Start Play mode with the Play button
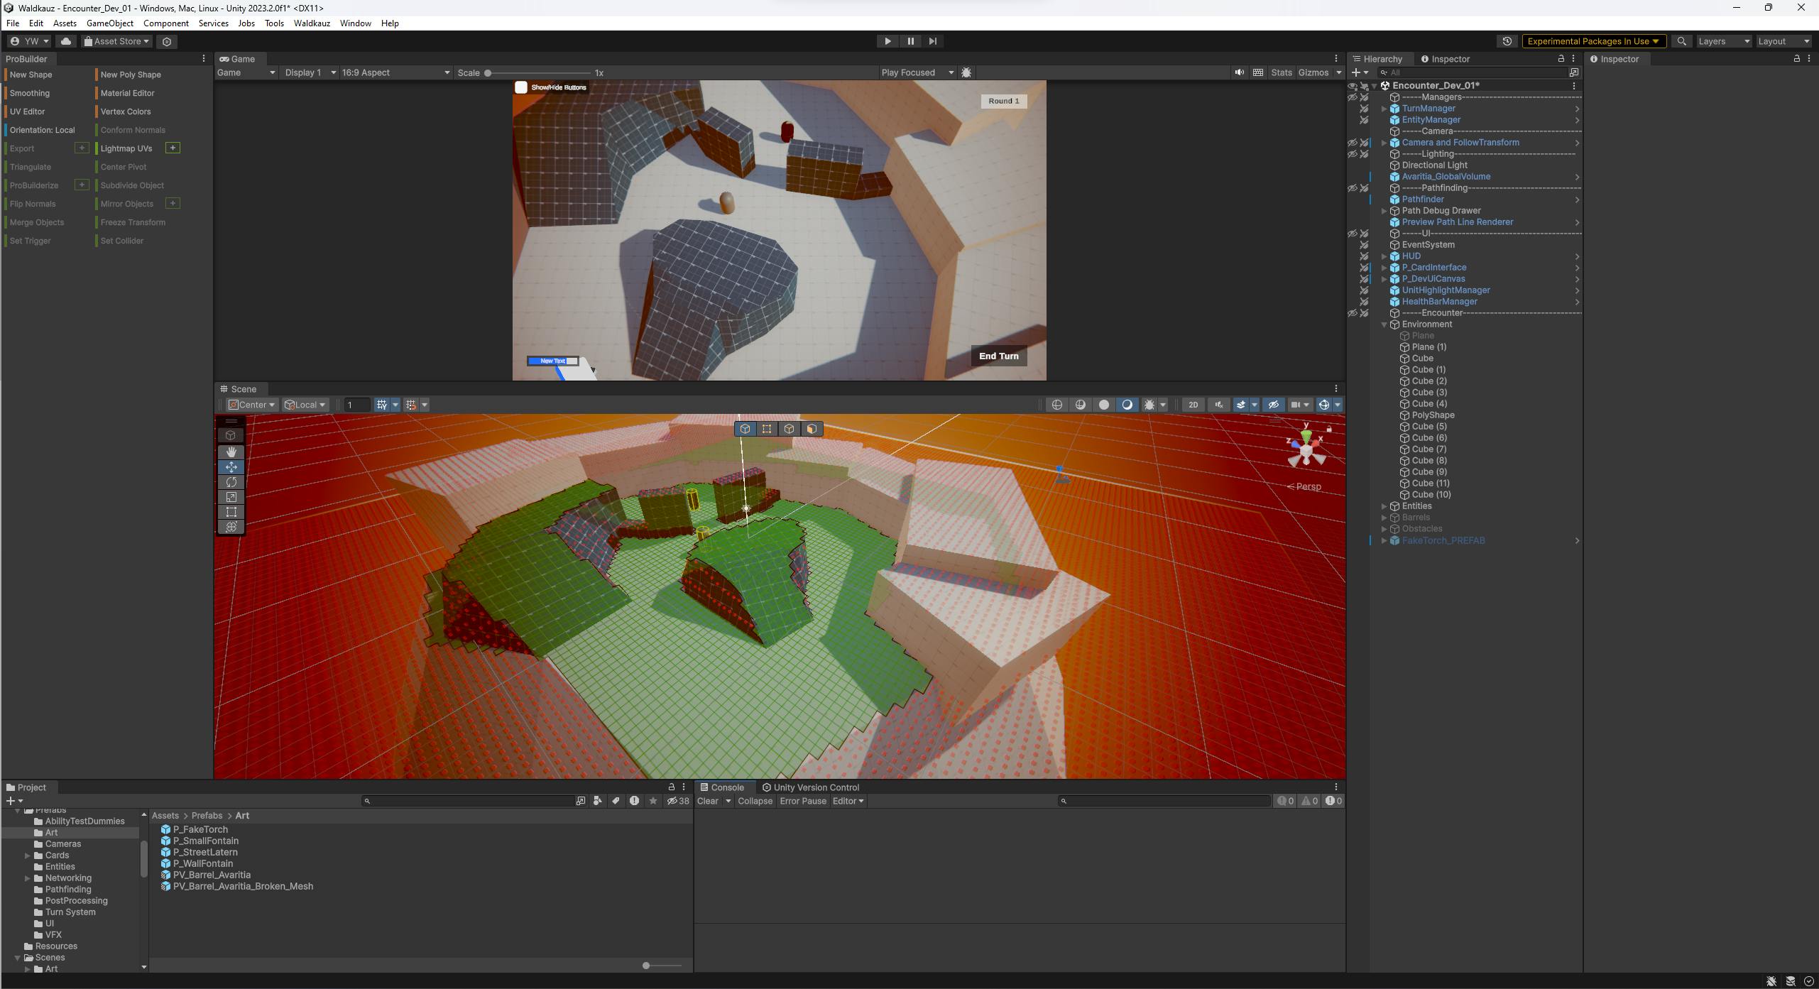1819x989 pixels. (887, 41)
